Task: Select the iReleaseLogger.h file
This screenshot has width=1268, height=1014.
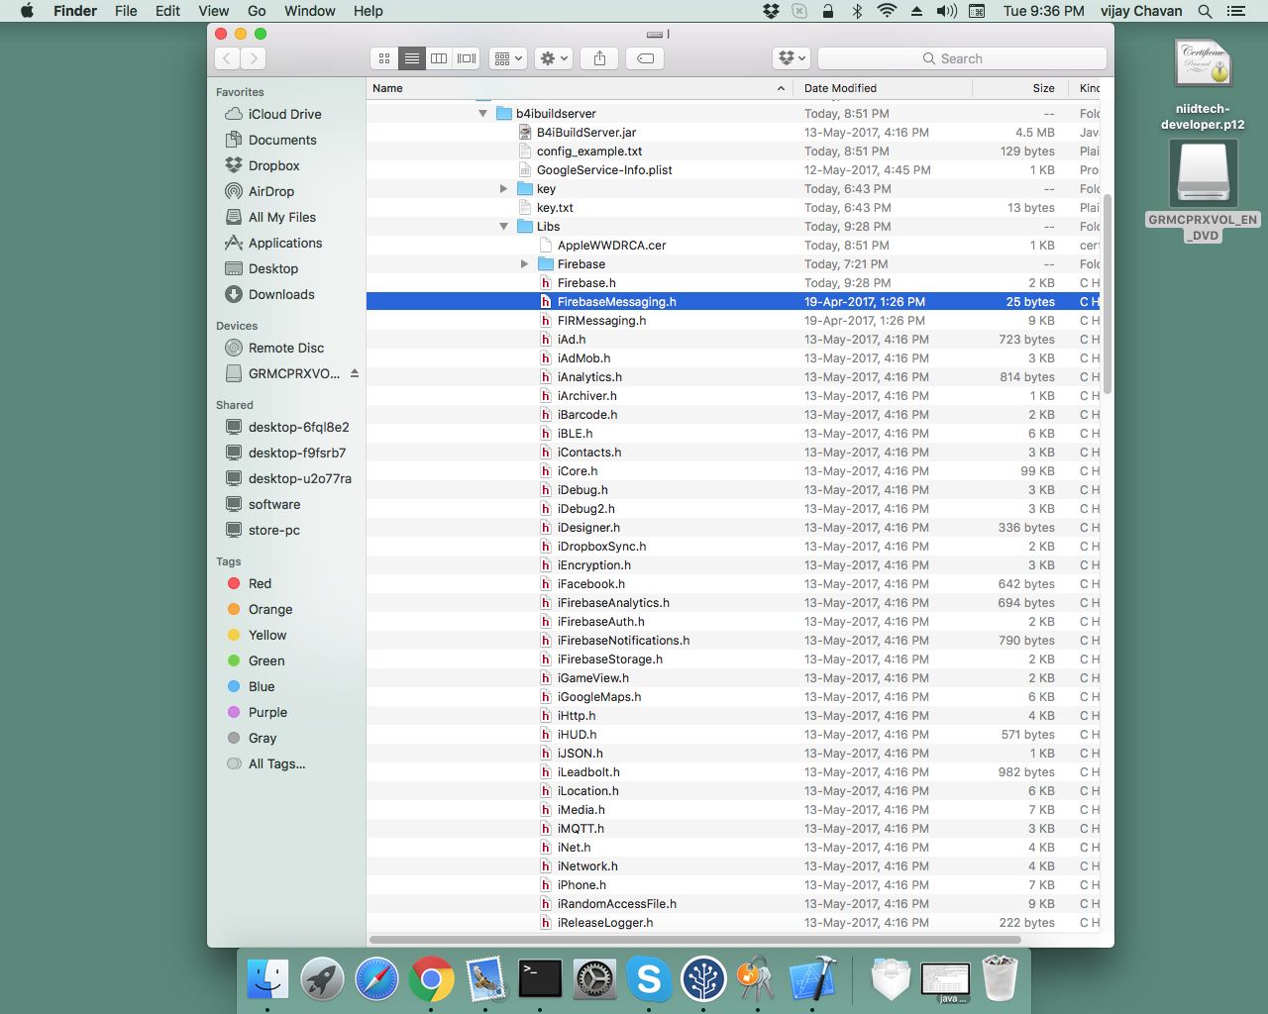Action: coord(605,923)
